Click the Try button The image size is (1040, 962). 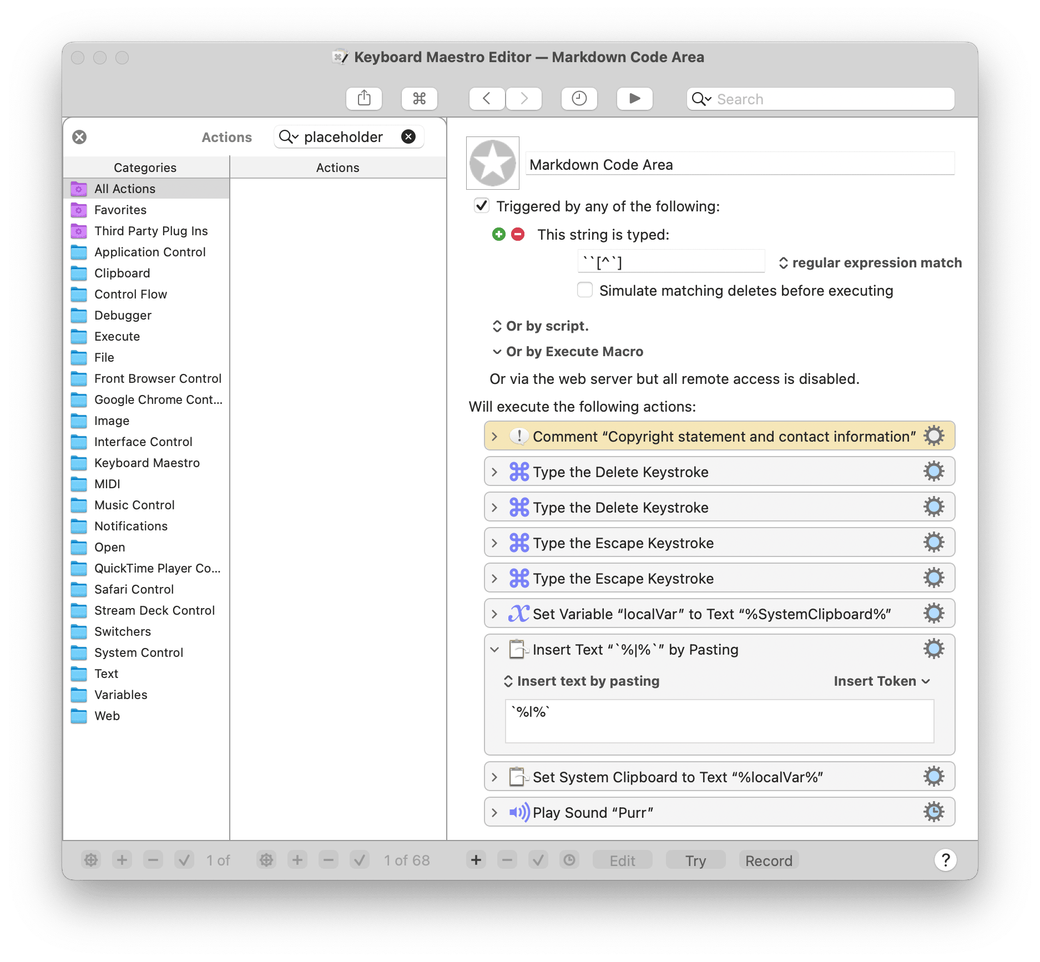695,860
